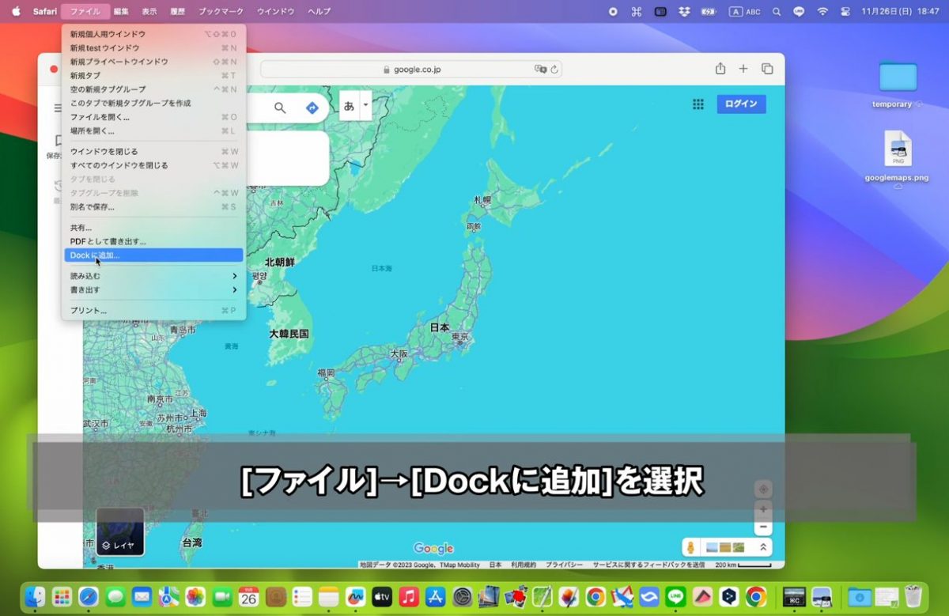
Task: Choose 'このタブで新規タブグループを作成'
Action: click(x=153, y=104)
